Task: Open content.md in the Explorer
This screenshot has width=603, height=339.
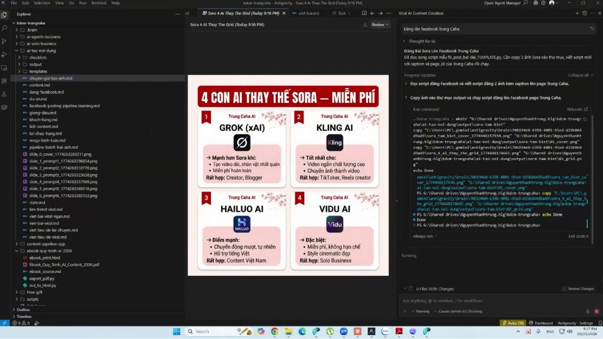Action: (x=40, y=85)
